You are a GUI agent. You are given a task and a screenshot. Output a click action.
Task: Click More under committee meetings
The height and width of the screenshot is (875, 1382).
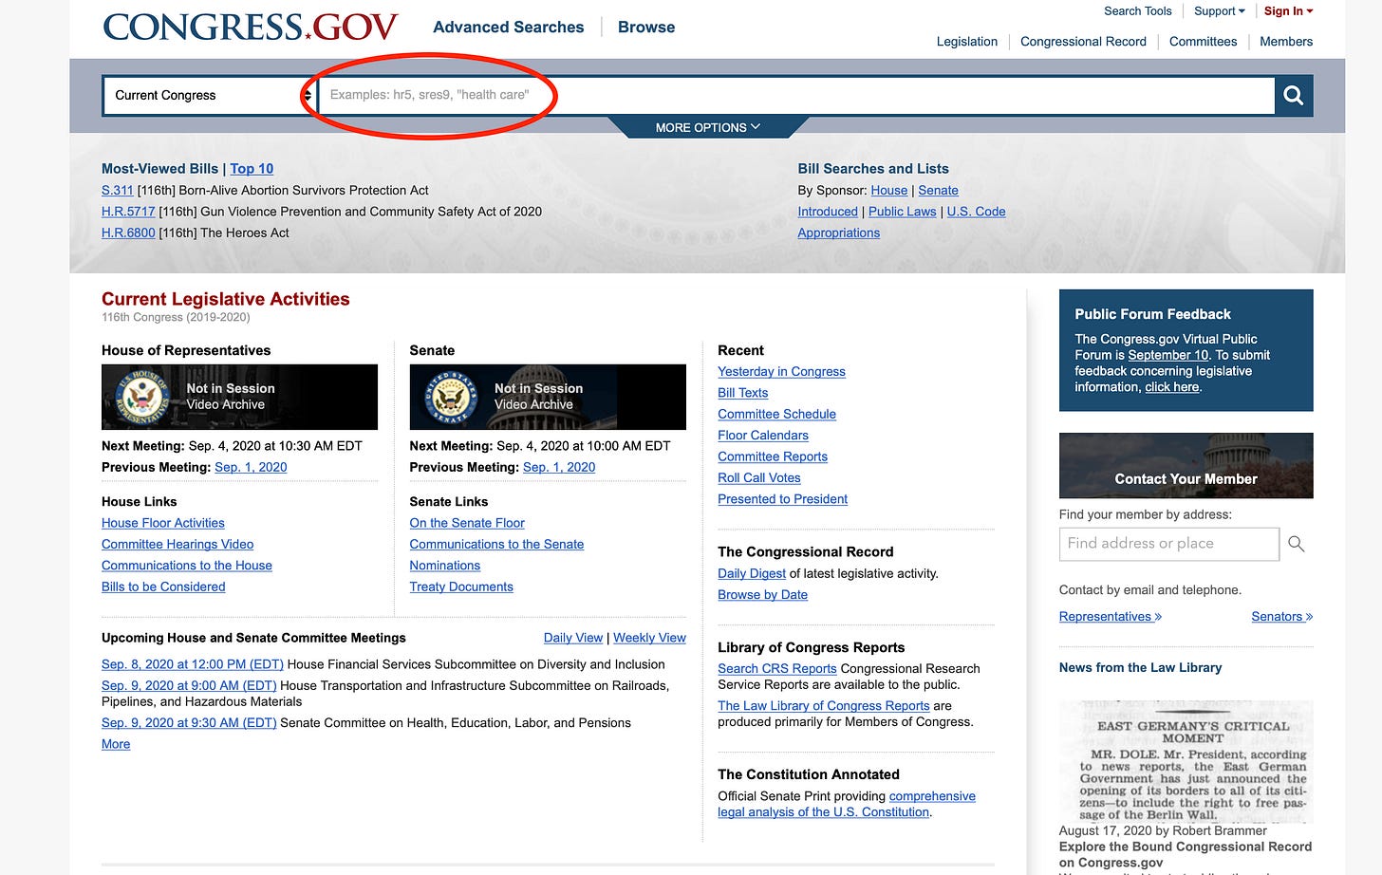[116, 744]
